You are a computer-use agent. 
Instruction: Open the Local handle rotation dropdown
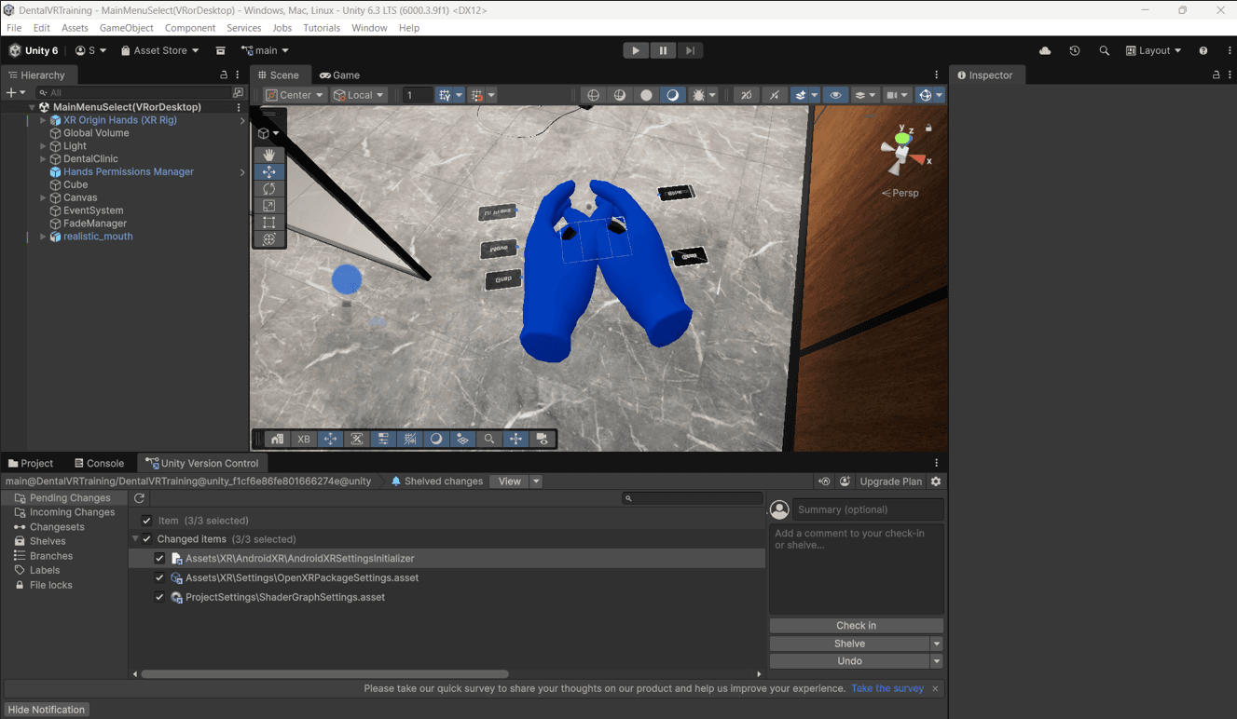[x=359, y=95]
